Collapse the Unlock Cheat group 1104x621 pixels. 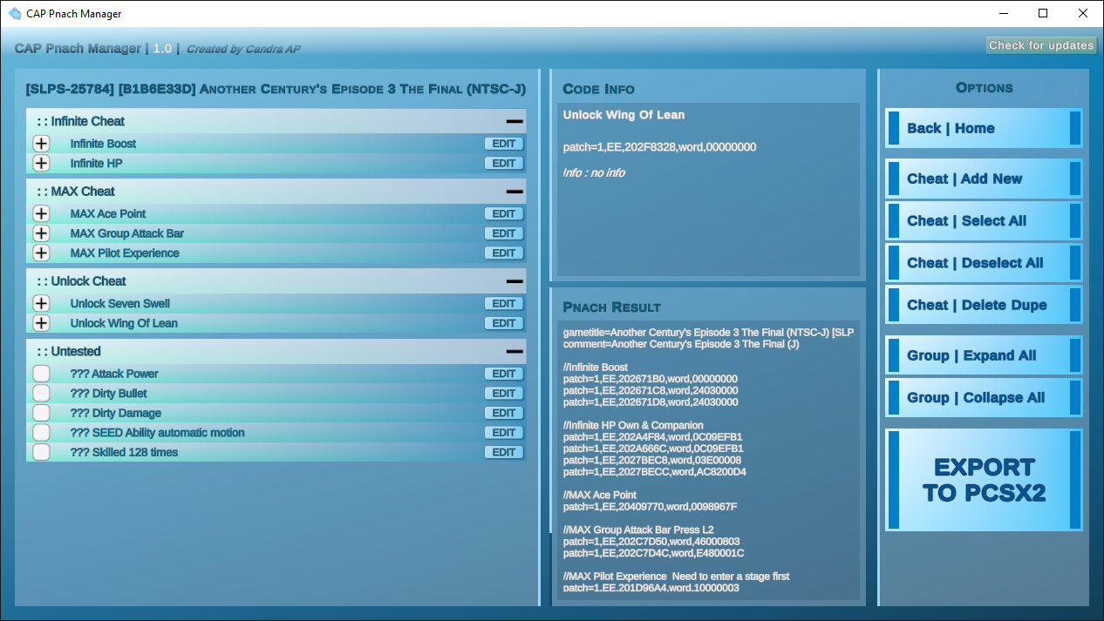[x=515, y=281]
